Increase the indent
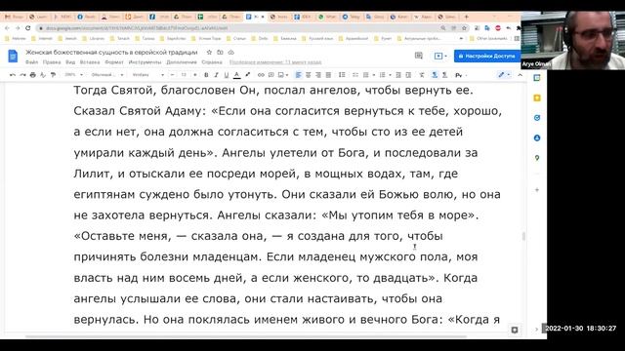625x351 pixels. click(408, 75)
